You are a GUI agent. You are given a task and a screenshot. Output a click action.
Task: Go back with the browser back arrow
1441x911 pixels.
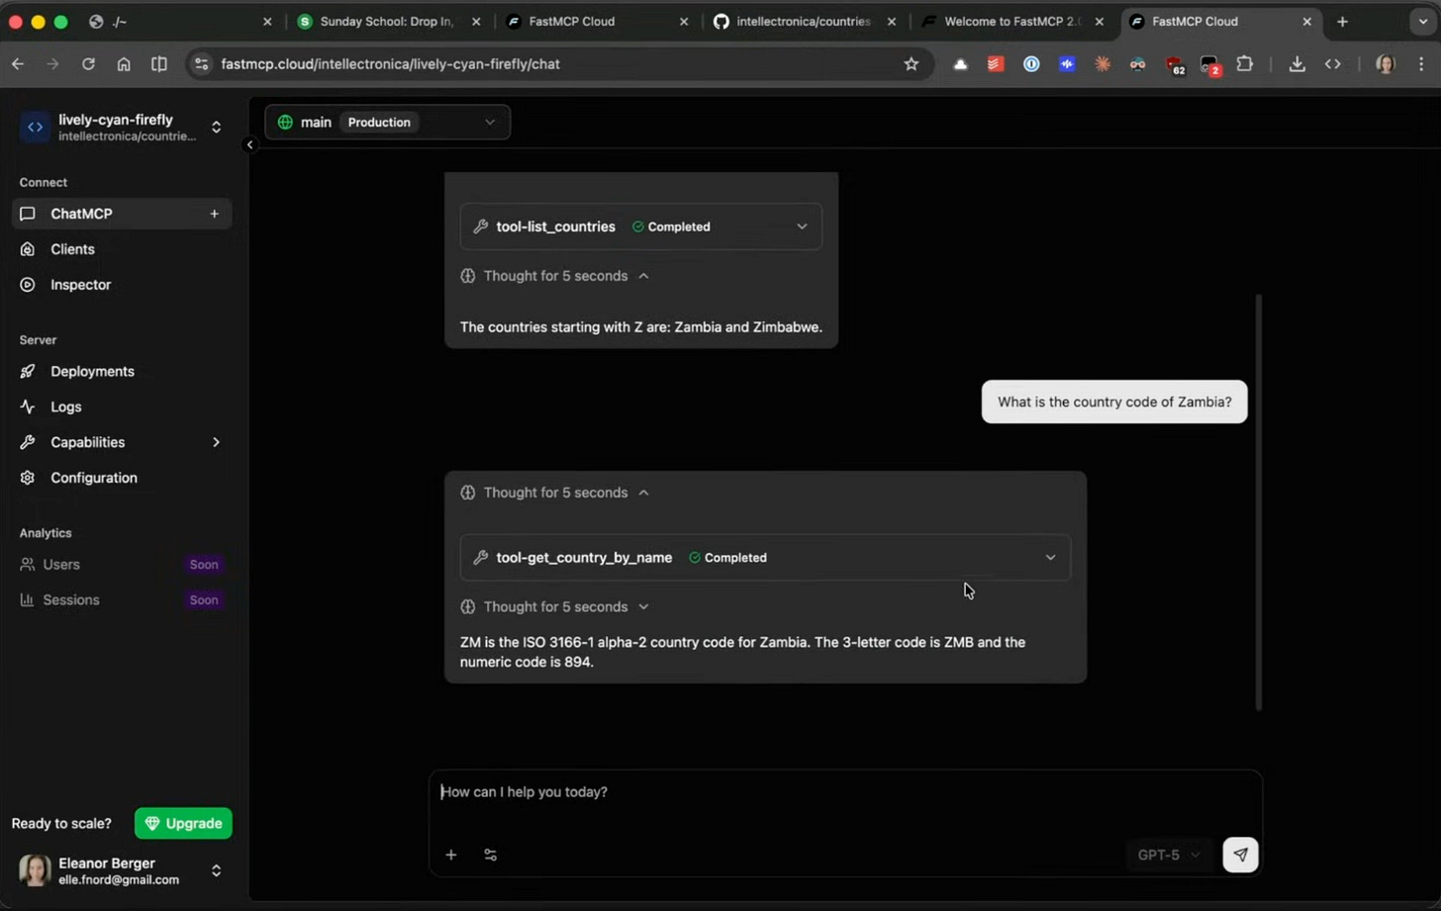18,64
